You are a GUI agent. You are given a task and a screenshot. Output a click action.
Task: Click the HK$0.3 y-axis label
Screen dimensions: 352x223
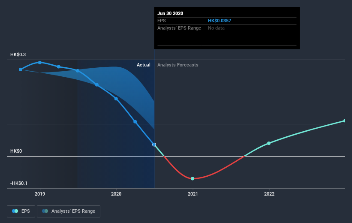point(18,54)
